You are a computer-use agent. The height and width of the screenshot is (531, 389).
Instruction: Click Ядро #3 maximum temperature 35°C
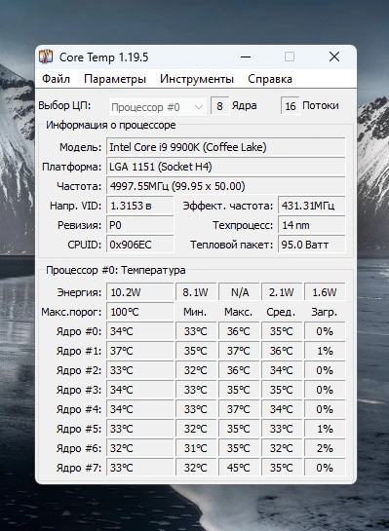click(x=239, y=390)
